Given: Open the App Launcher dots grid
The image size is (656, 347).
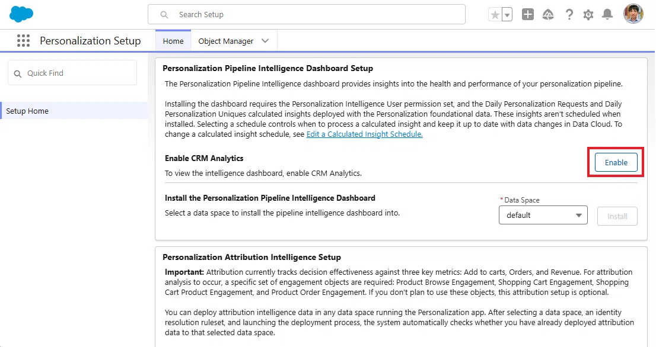Looking at the screenshot, I should pyautogui.click(x=24, y=40).
